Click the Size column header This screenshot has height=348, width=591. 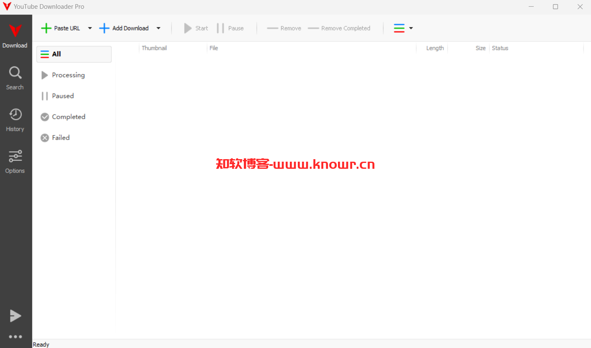click(468, 48)
